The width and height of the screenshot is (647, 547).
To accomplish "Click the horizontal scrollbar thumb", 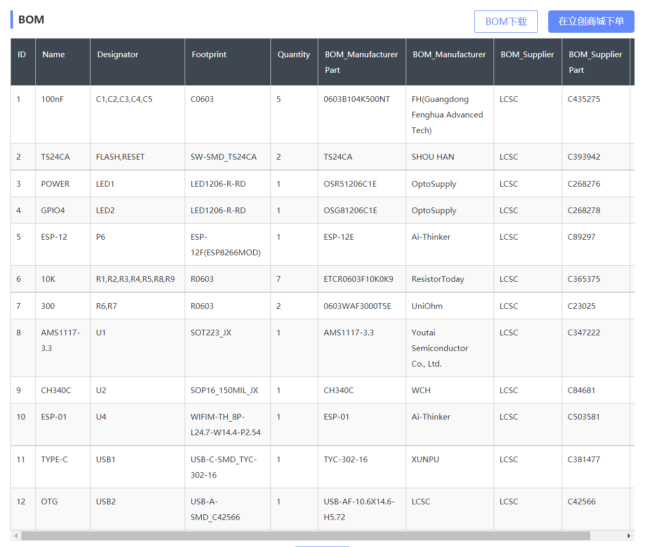I will pyautogui.click(x=306, y=536).
